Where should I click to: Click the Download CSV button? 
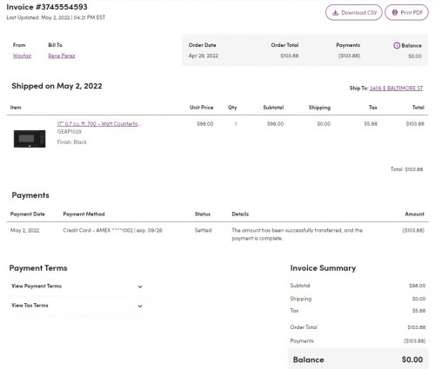pyautogui.click(x=354, y=13)
